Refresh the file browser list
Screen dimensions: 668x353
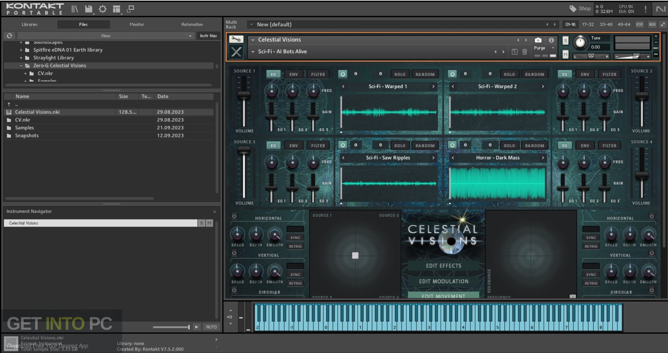pos(9,35)
